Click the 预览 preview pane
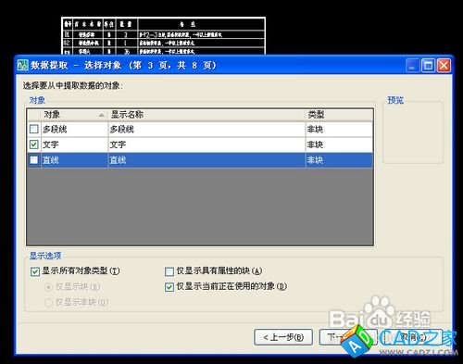The height and width of the screenshot is (364, 463). point(413,132)
